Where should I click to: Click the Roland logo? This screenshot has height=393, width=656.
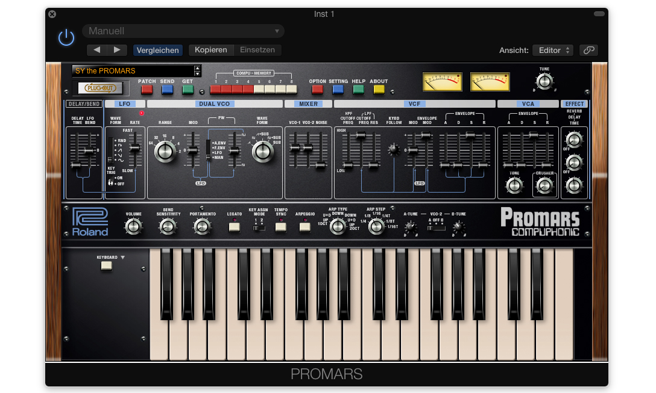(x=90, y=221)
